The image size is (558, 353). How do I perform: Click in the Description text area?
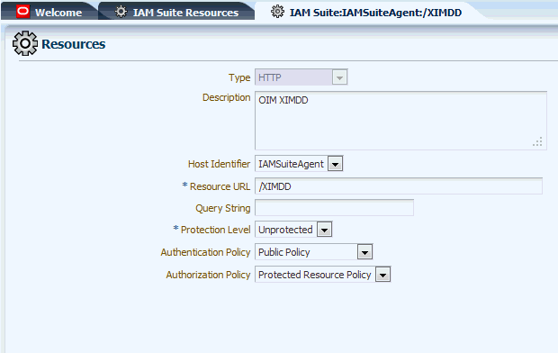(x=400, y=121)
